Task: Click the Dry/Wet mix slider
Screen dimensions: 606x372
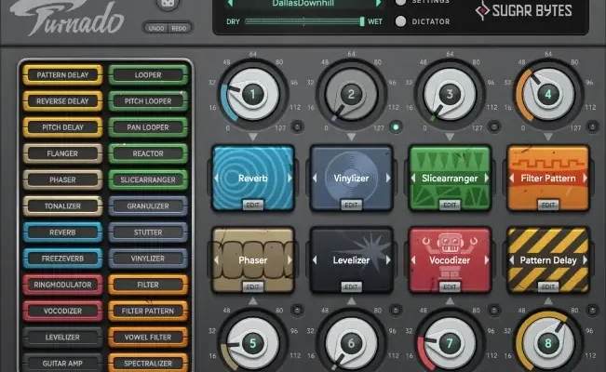Action: pos(304,20)
